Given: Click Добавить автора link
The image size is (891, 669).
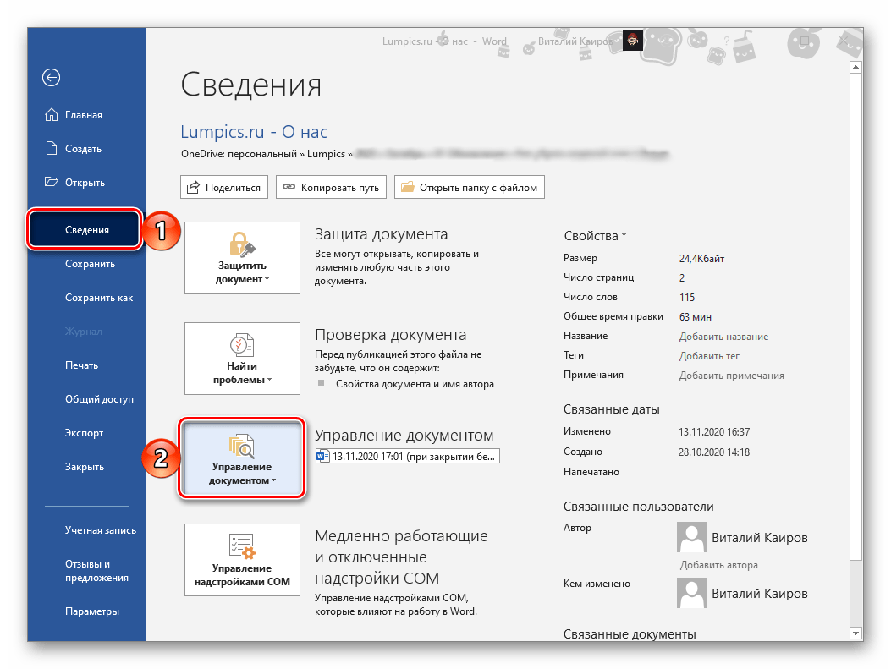Looking at the screenshot, I should pos(718,565).
